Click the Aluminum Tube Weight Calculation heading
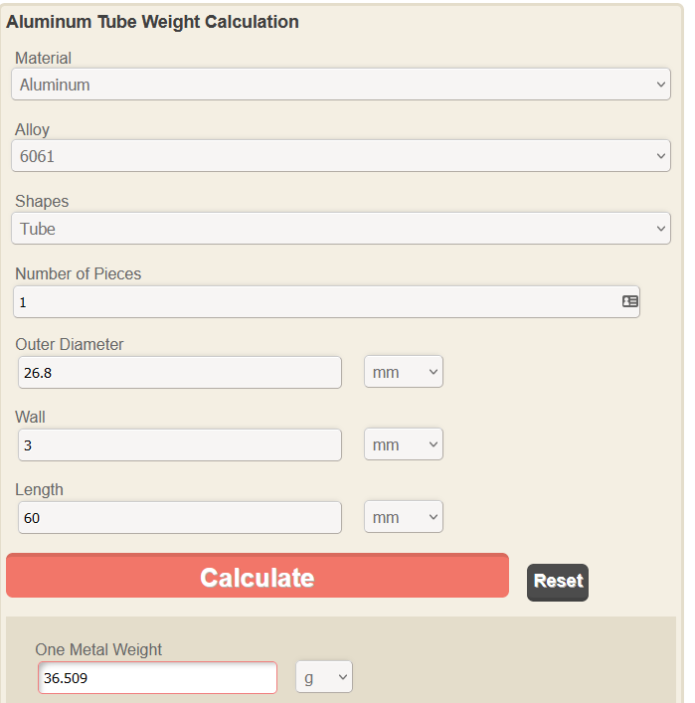Image resolution: width=695 pixels, height=703 pixels. point(152,22)
